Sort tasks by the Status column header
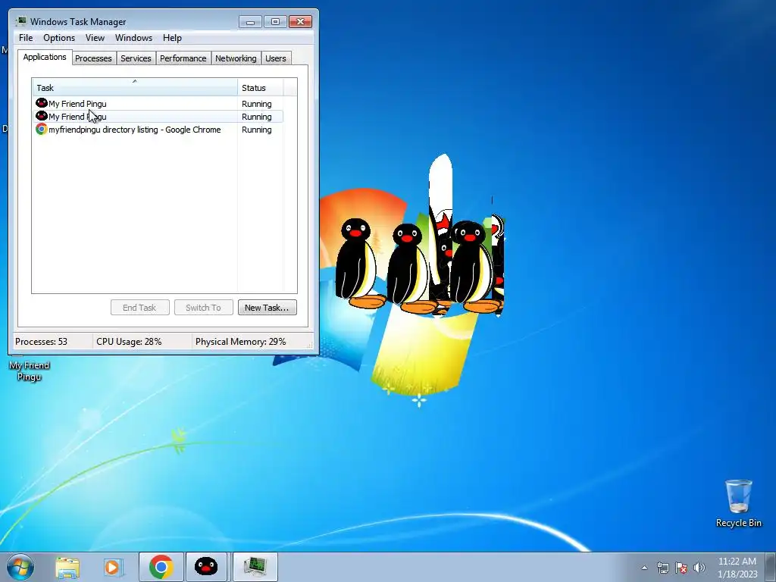The width and height of the screenshot is (776, 582). click(x=261, y=88)
